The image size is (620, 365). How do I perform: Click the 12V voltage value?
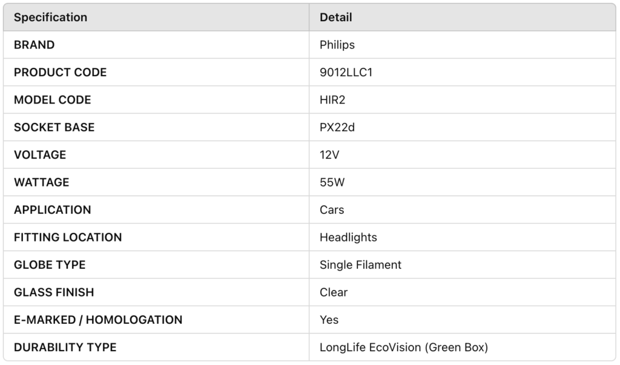tap(329, 154)
